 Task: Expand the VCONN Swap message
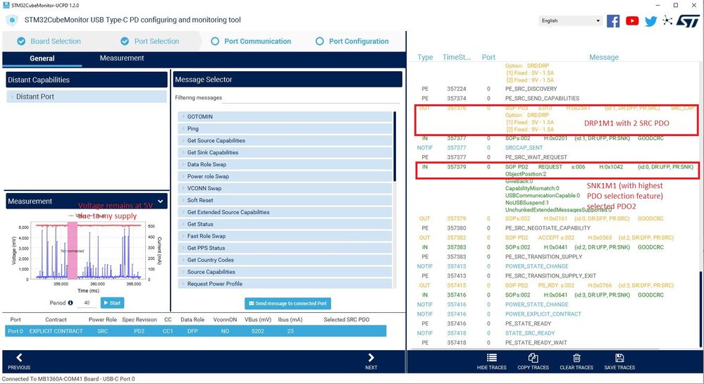click(285, 188)
